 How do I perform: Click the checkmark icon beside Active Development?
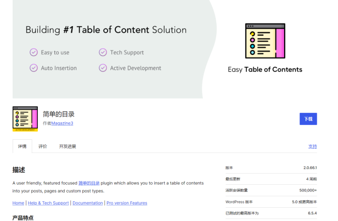[103, 68]
